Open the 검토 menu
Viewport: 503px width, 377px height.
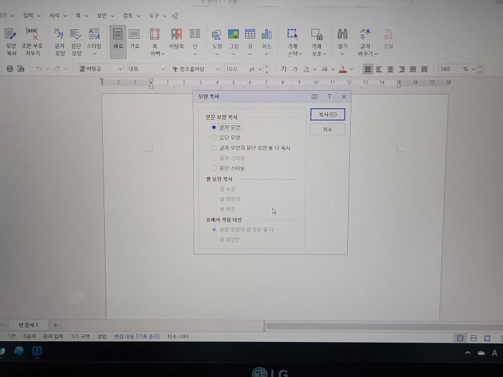point(131,16)
